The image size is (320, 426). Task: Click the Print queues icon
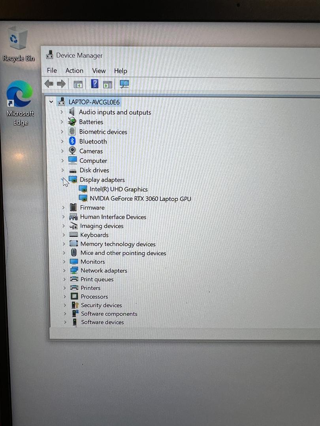coord(74,279)
